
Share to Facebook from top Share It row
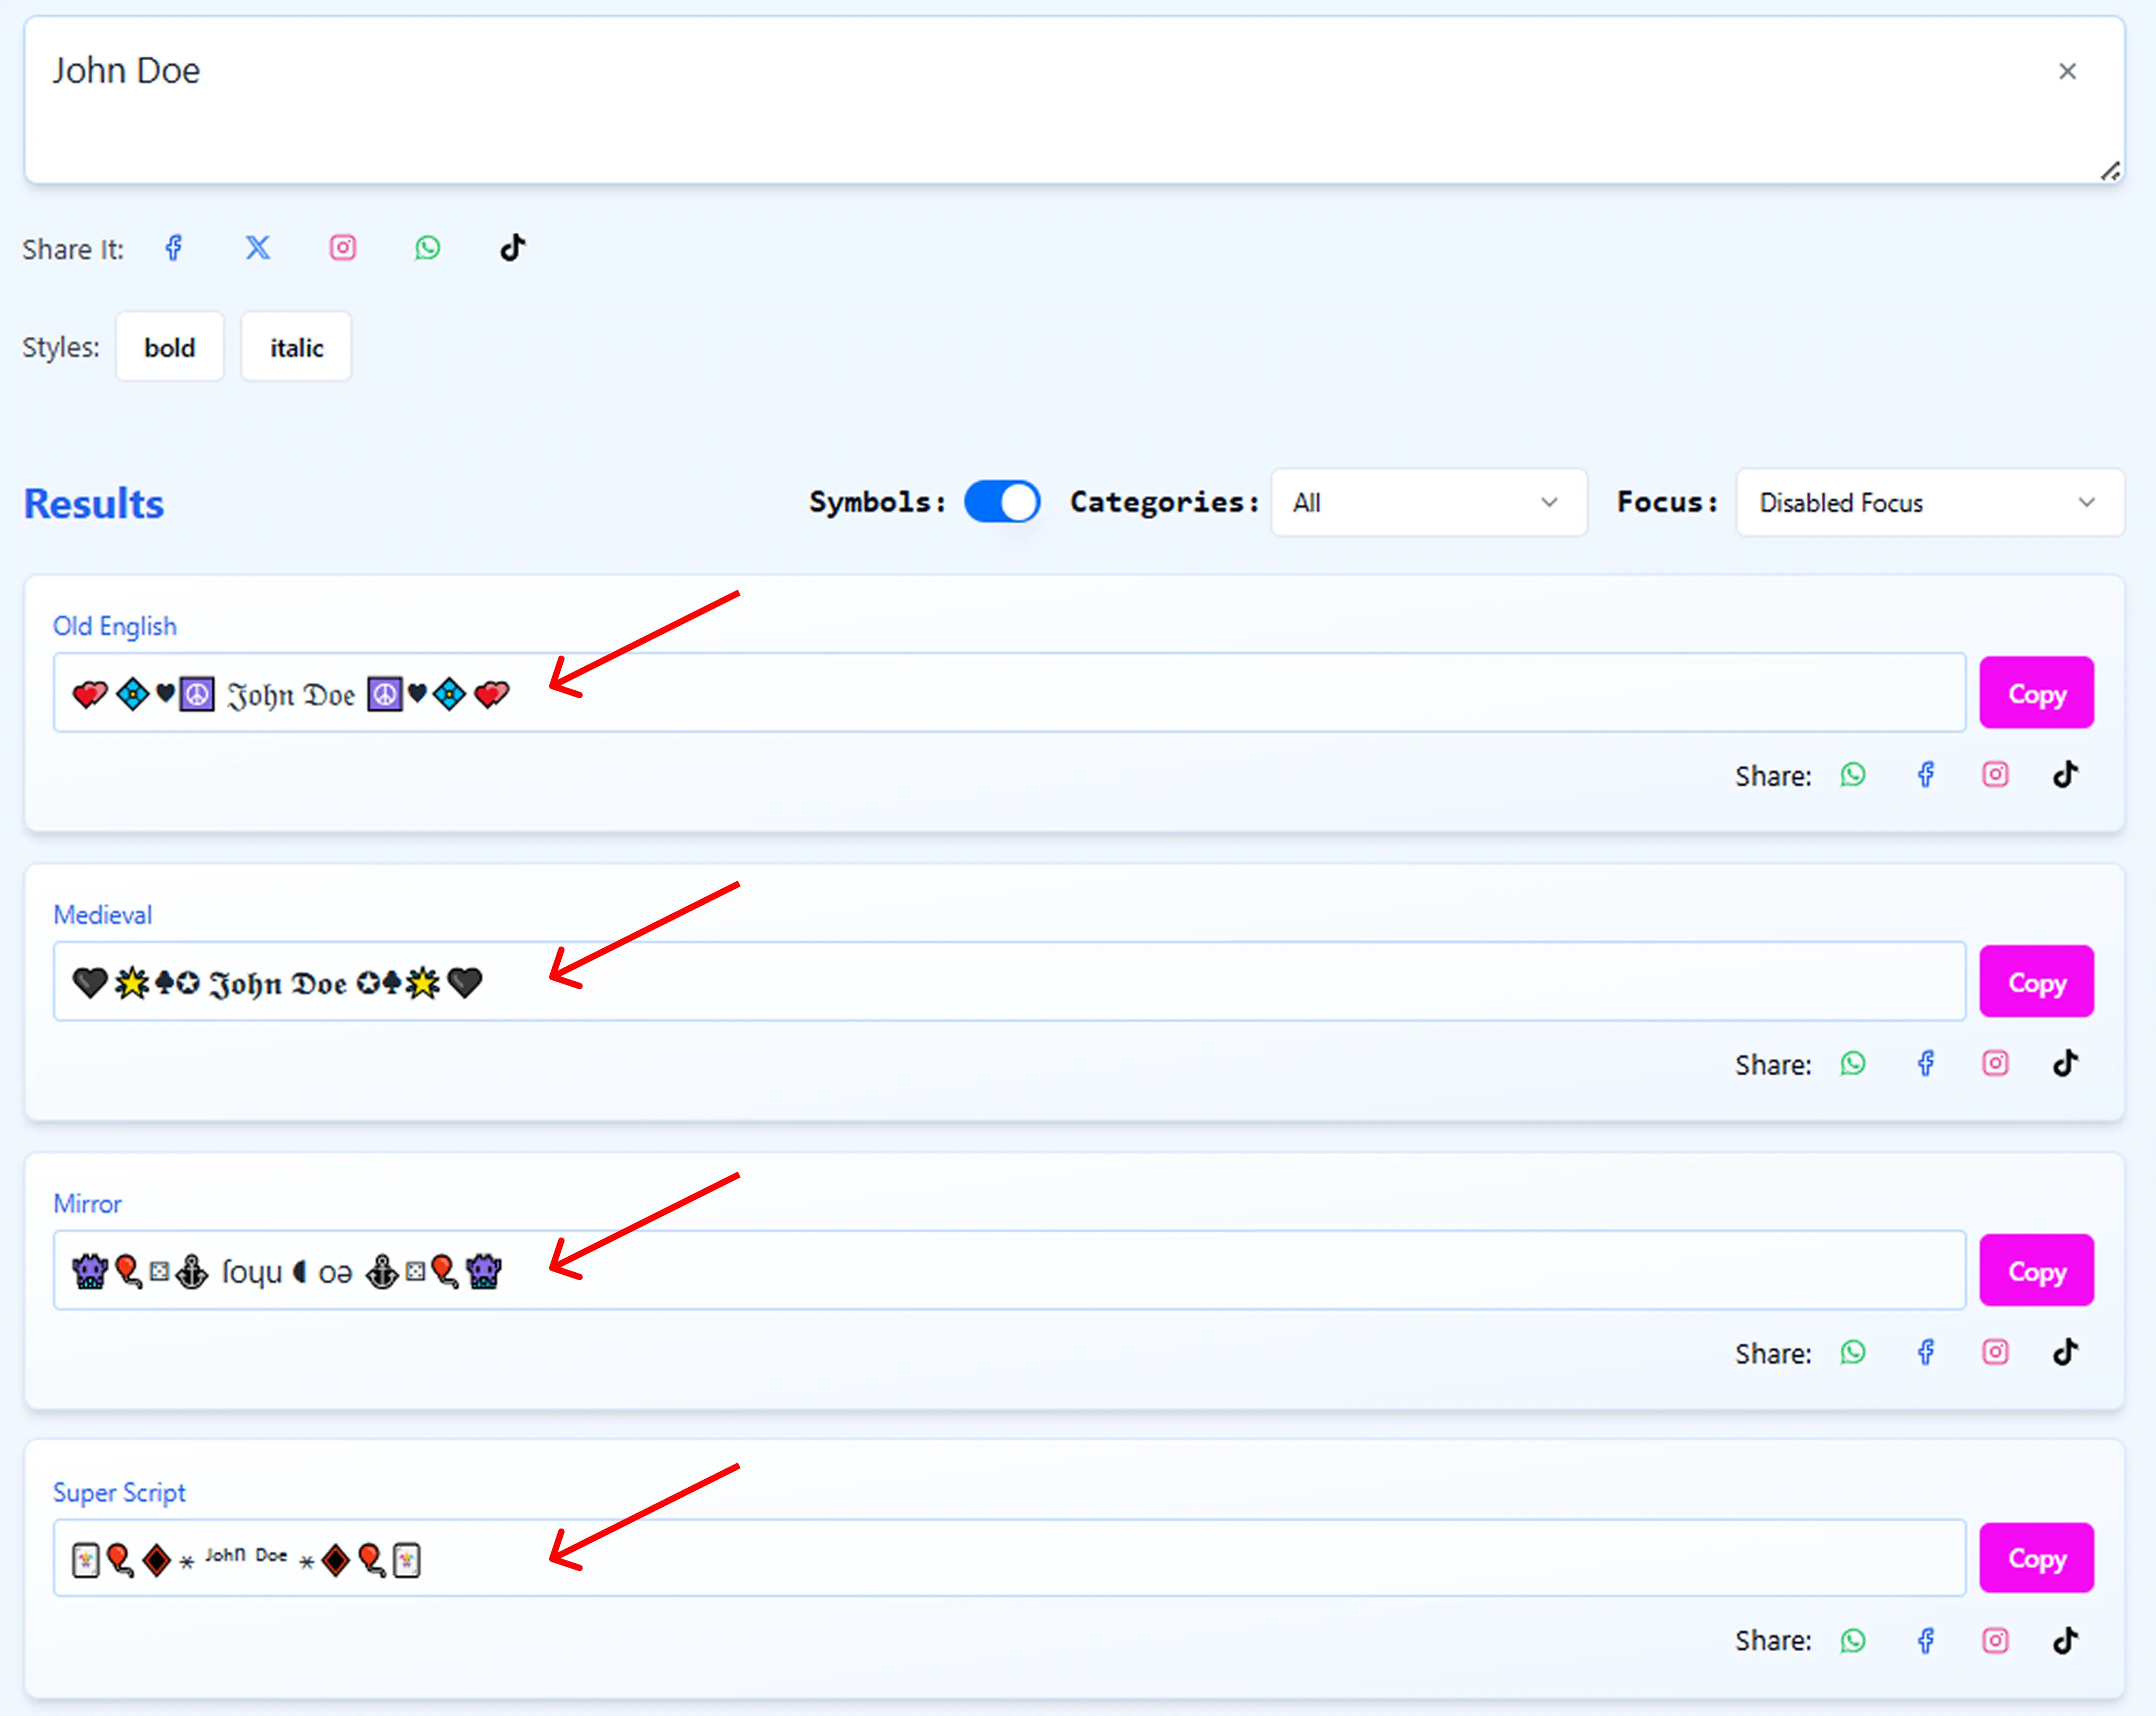[x=174, y=248]
